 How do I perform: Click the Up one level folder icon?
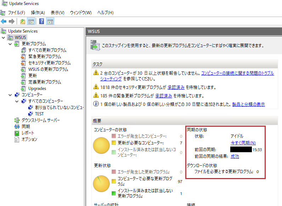click(x=22, y=22)
